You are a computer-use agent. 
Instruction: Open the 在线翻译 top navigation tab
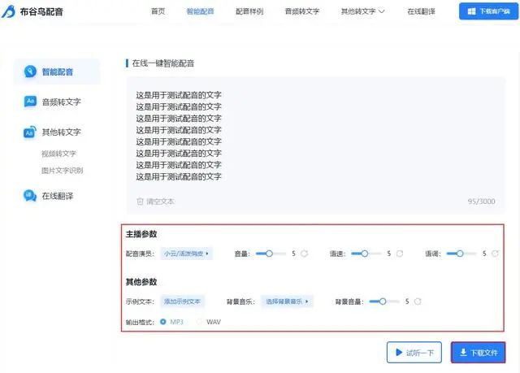[x=421, y=11]
